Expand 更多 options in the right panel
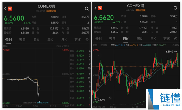Screen dimensions: 182x110 click(167, 39)
